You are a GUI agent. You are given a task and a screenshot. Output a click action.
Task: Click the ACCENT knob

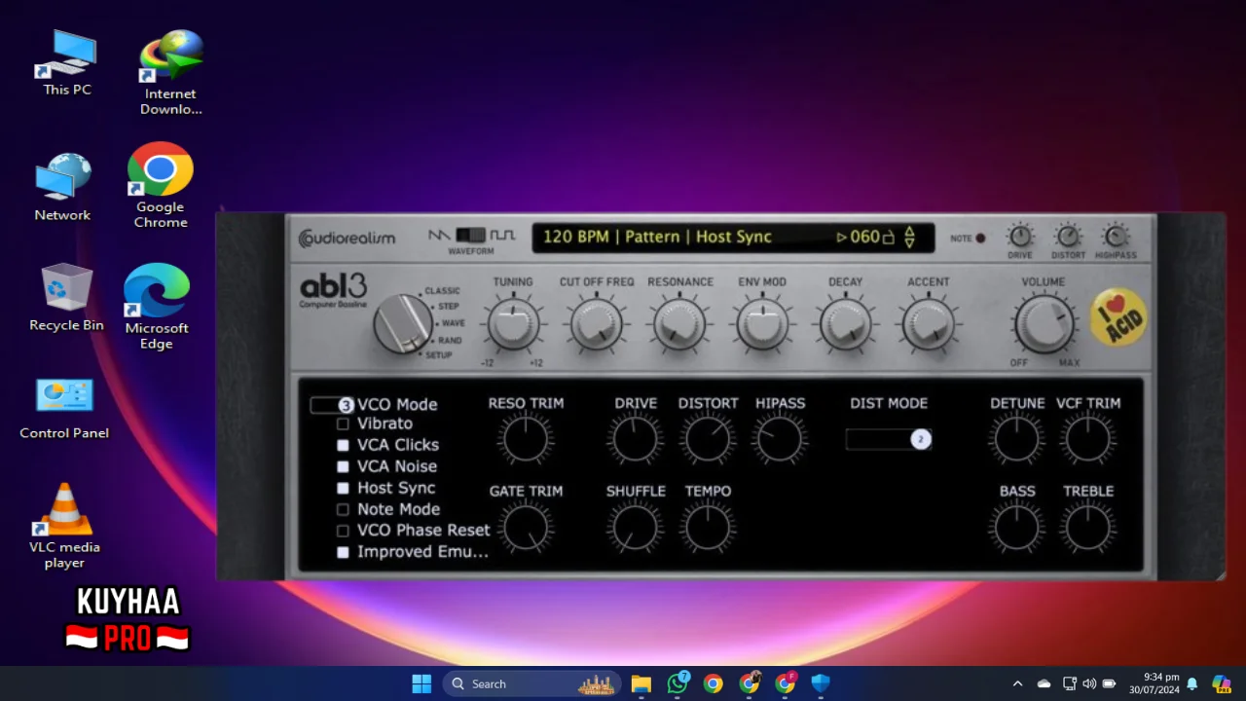(x=928, y=324)
